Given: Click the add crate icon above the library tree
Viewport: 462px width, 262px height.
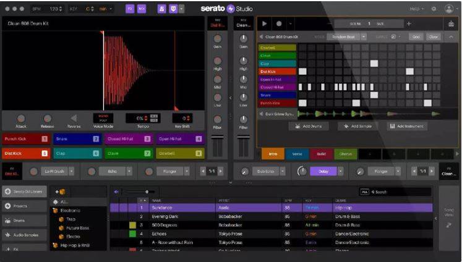Looking at the screenshot, I should click(61, 192).
